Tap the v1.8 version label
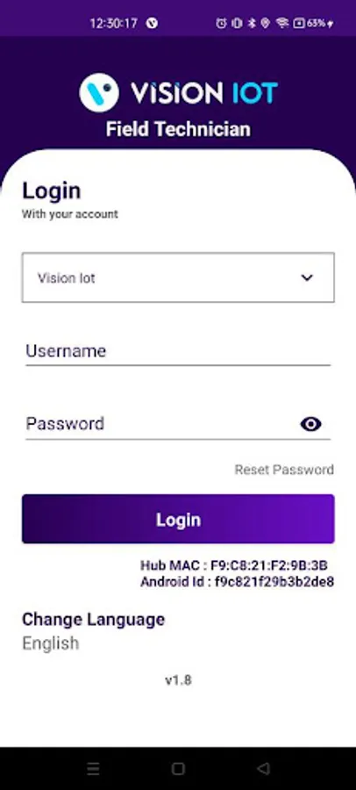Viewport: 356px width, 790px height. pos(178,680)
